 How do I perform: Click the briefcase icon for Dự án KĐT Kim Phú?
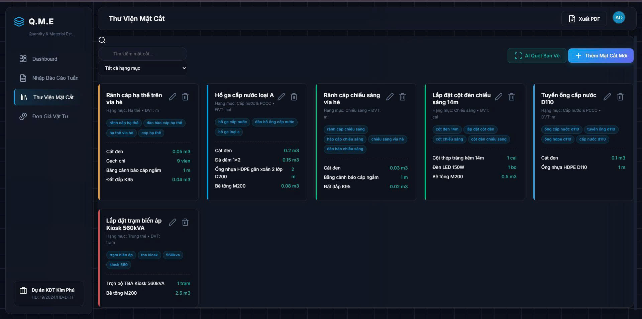[x=23, y=290]
